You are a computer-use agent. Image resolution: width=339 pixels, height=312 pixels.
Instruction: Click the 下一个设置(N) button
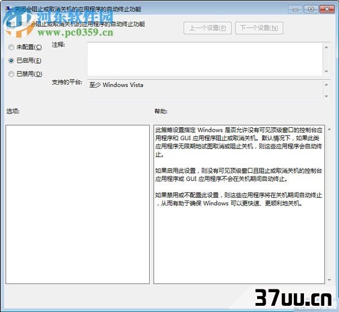pyautogui.click(x=259, y=28)
